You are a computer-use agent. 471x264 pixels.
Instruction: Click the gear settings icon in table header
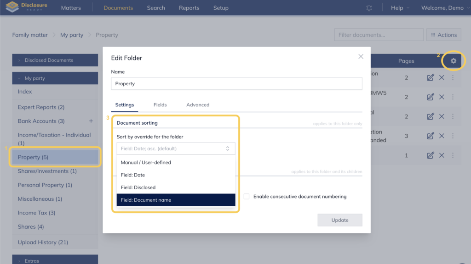tap(454, 61)
